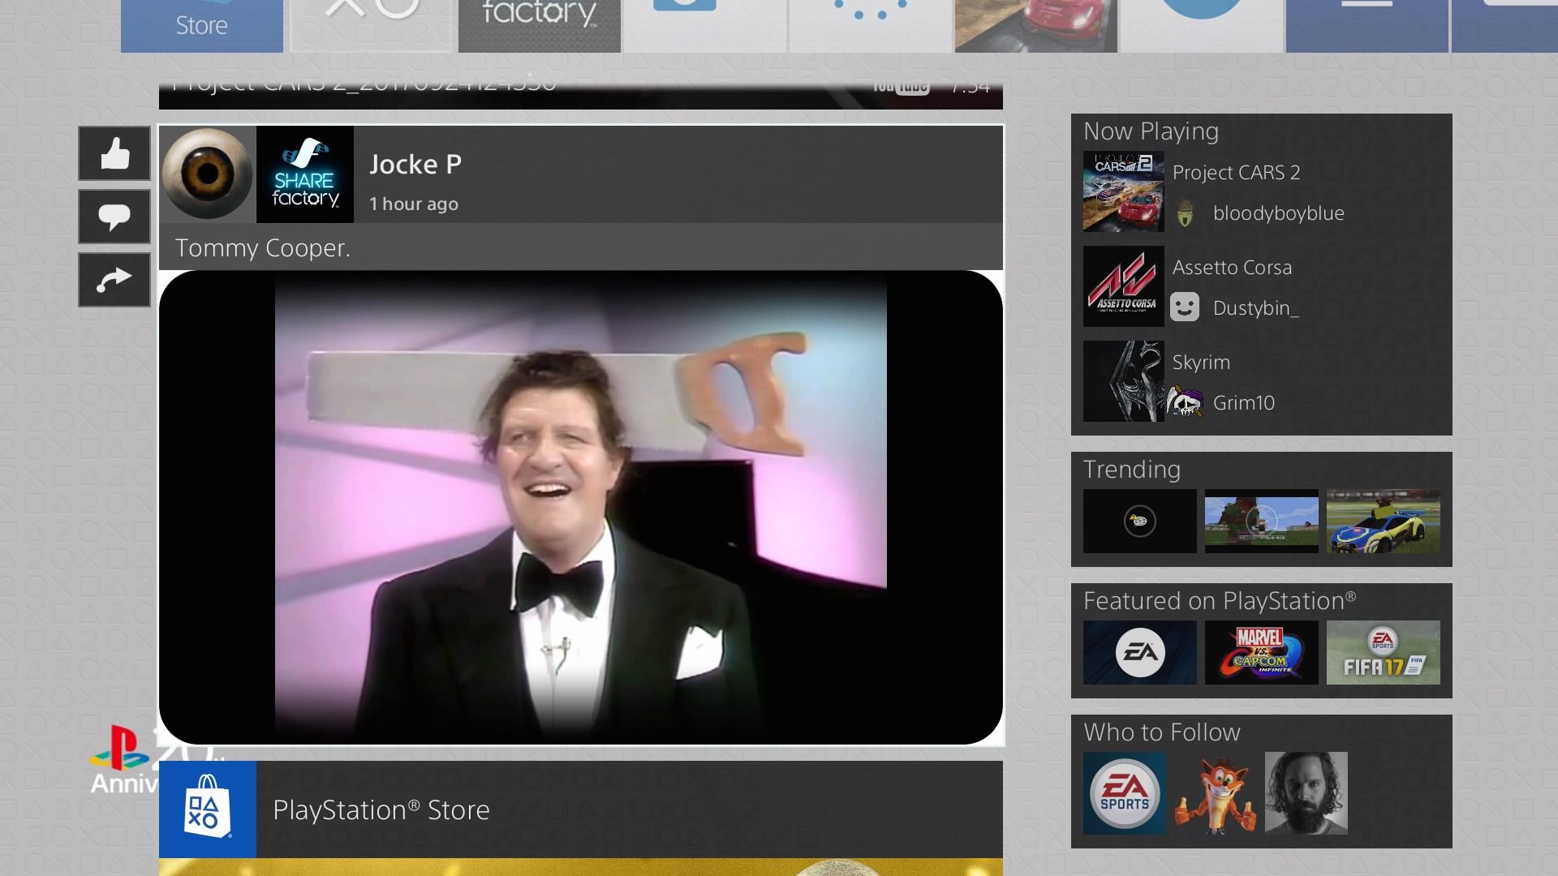
Task: View the Dustybin_ smiley avatar
Action: (1185, 307)
